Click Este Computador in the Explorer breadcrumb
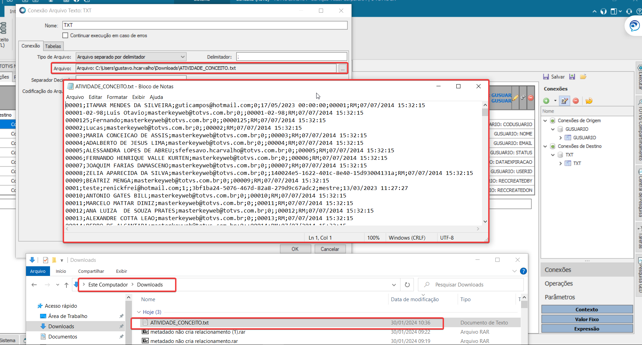The image size is (642, 345). point(108,285)
